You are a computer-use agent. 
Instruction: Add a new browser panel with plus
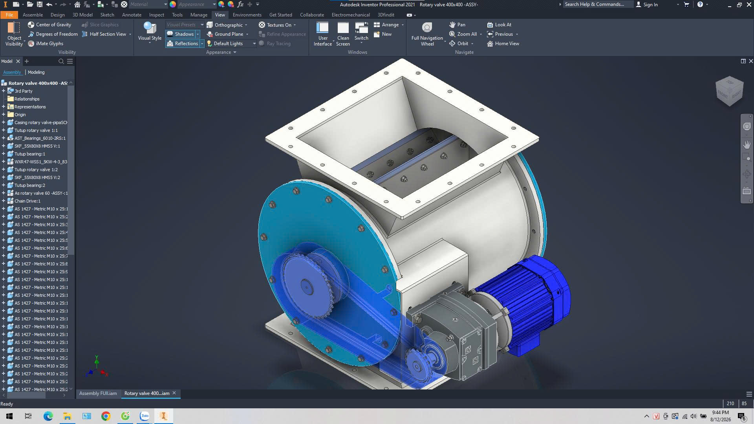(27, 61)
